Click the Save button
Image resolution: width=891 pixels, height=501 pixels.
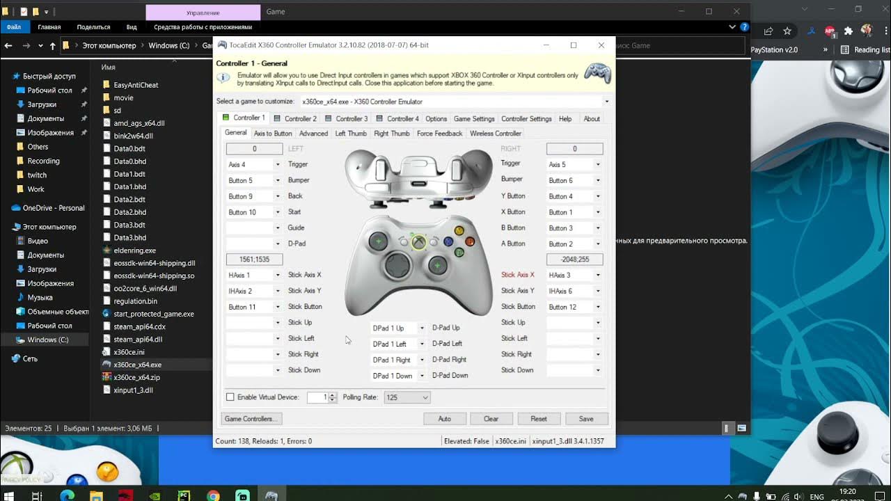586,419
